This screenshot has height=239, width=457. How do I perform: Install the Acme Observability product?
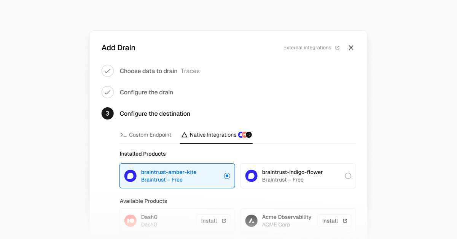(x=334, y=221)
